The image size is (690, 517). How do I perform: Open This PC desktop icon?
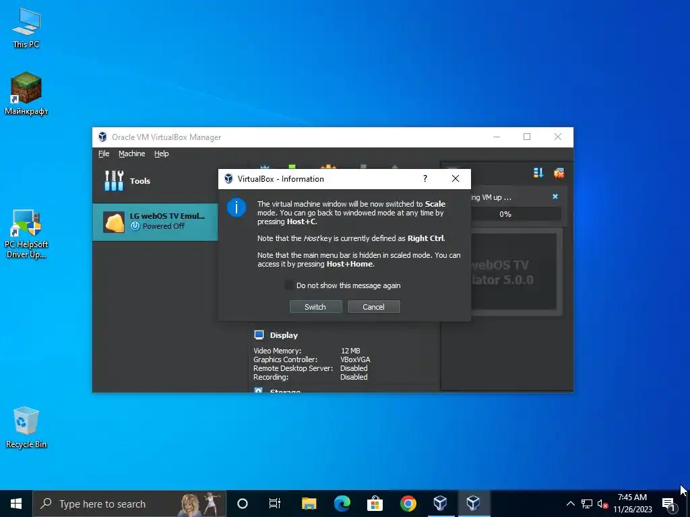click(x=26, y=28)
